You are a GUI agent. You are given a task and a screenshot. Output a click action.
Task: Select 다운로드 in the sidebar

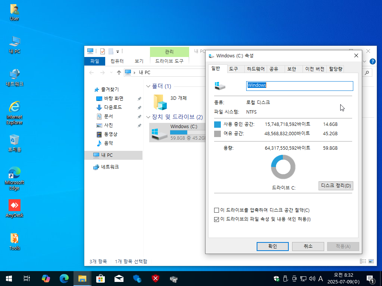pyautogui.click(x=113, y=107)
